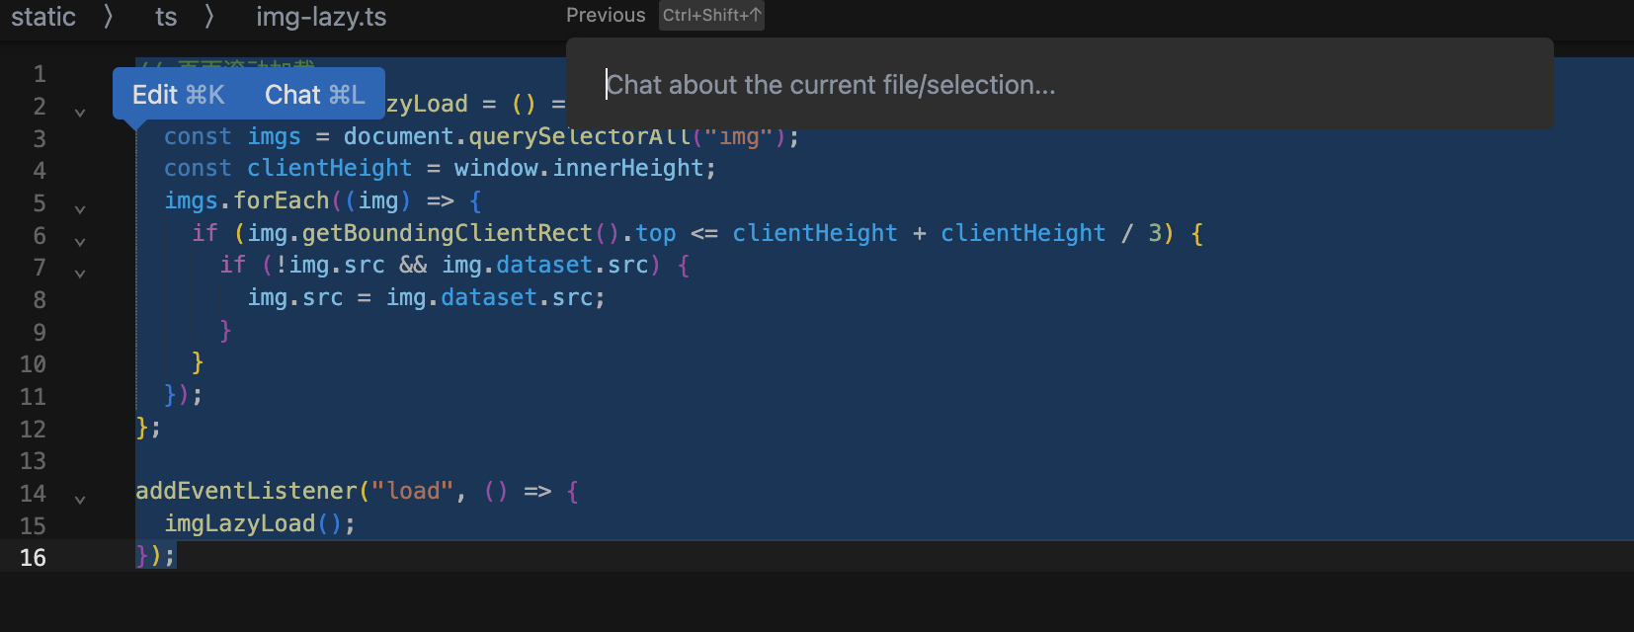Collapse the fold chevron on line 2
The height and width of the screenshot is (632, 1634).
click(80, 113)
